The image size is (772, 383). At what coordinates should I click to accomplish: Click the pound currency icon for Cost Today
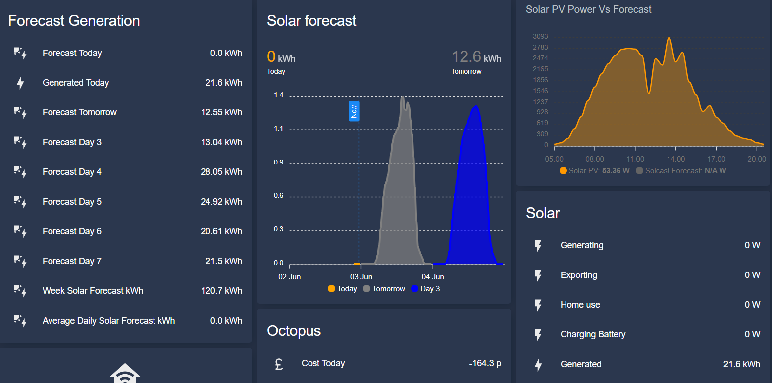point(279,364)
